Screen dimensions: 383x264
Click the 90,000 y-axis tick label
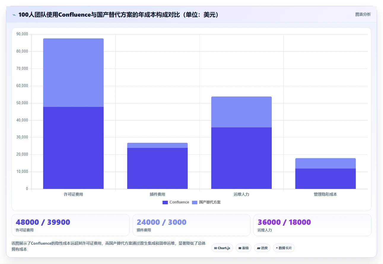[x=22, y=34]
